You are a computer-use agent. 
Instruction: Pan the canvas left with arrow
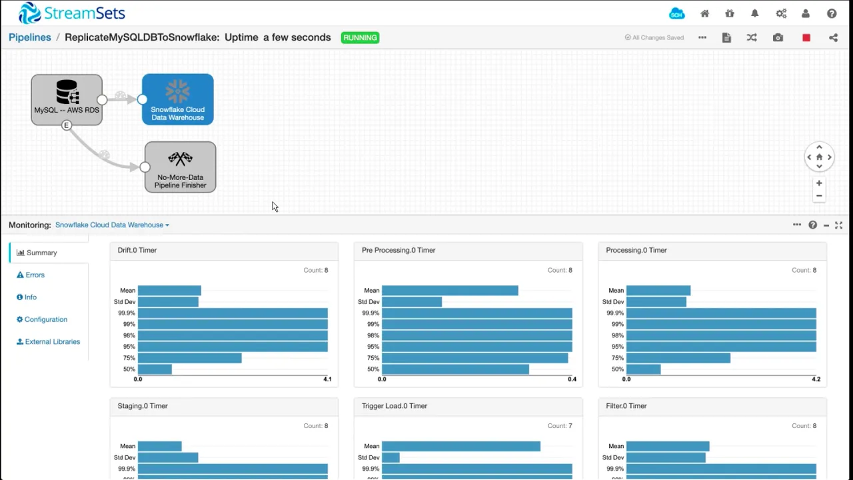pyautogui.click(x=809, y=157)
